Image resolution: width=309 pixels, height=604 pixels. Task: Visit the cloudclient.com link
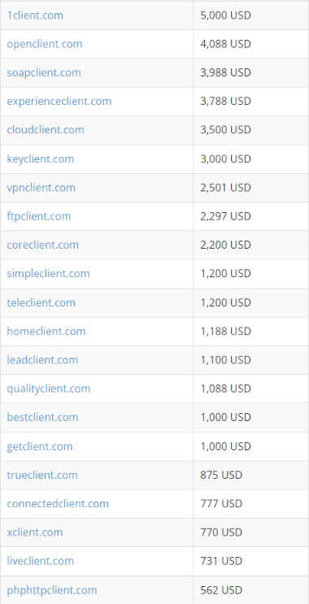[x=46, y=130]
